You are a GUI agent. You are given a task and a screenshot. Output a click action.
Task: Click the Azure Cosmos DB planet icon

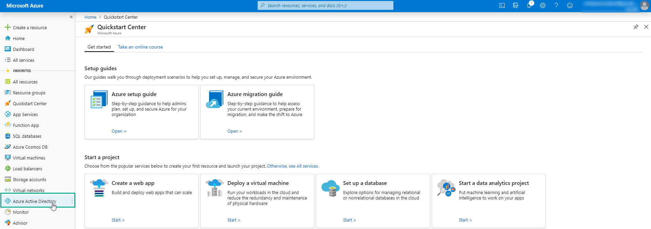pos(8,147)
